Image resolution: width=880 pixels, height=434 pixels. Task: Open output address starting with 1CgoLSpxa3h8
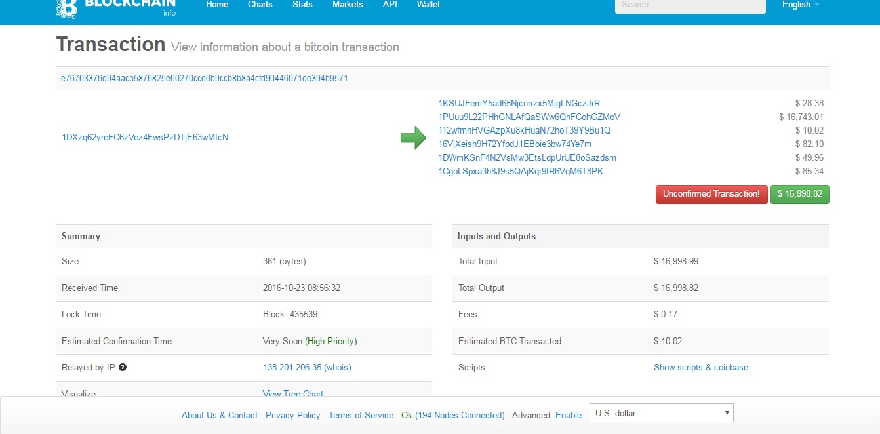[521, 172]
